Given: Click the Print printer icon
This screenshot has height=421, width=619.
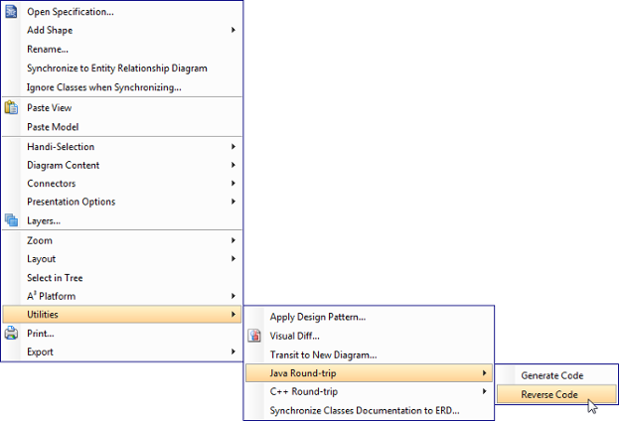Looking at the screenshot, I should 11,333.
